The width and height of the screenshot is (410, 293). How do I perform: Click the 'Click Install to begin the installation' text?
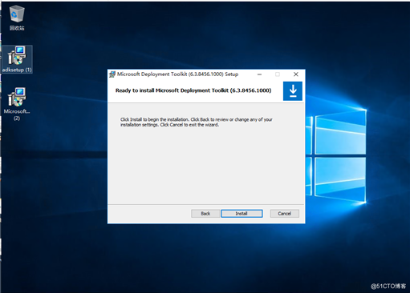197,122
